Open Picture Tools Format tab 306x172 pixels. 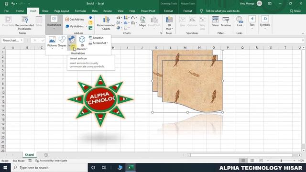coord(187,11)
